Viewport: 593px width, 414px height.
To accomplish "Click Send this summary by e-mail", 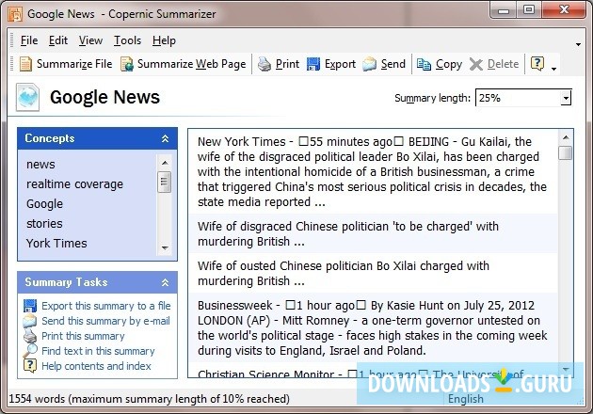I will click(105, 321).
